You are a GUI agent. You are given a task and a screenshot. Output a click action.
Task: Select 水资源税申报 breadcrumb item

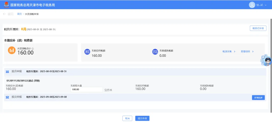(x=32, y=14)
